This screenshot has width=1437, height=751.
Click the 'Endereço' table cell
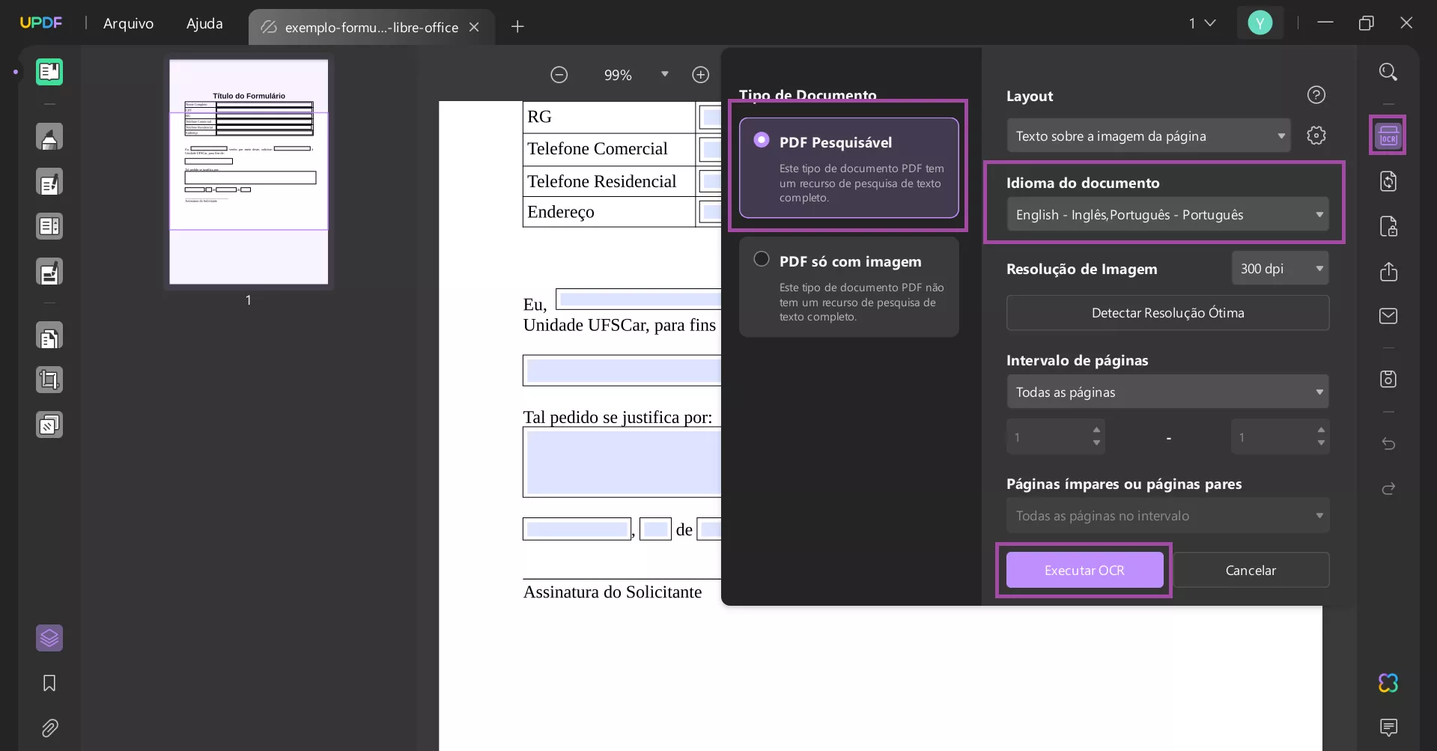click(x=609, y=212)
